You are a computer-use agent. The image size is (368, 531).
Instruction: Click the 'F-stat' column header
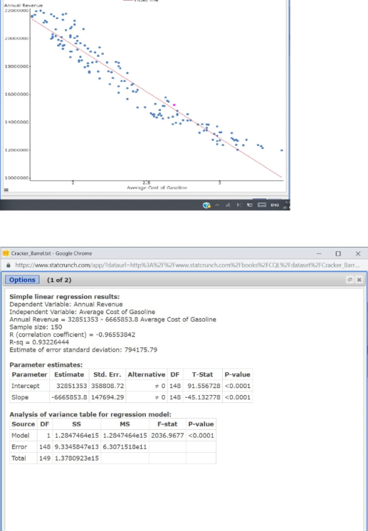[x=167, y=424]
